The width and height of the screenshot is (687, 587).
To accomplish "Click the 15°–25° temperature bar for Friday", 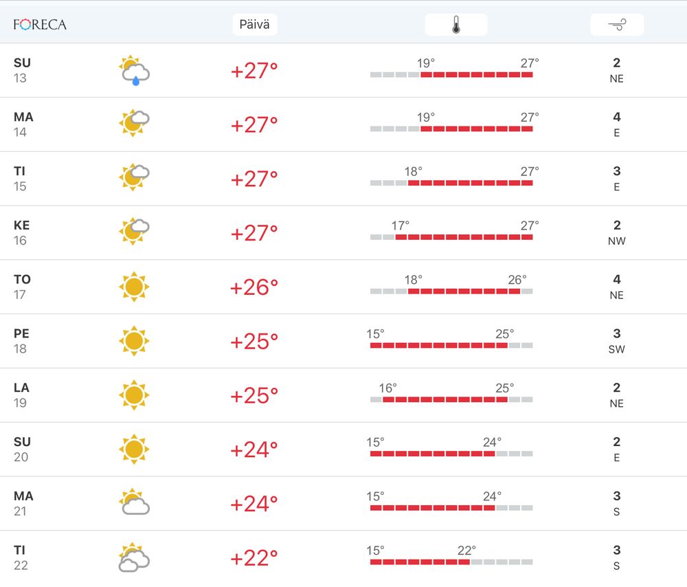I will tap(451, 346).
